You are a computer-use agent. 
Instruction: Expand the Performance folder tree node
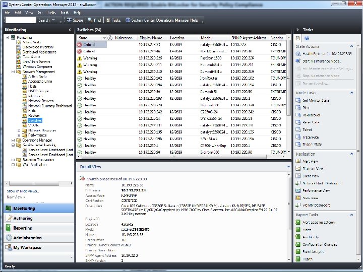[x=19, y=135]
